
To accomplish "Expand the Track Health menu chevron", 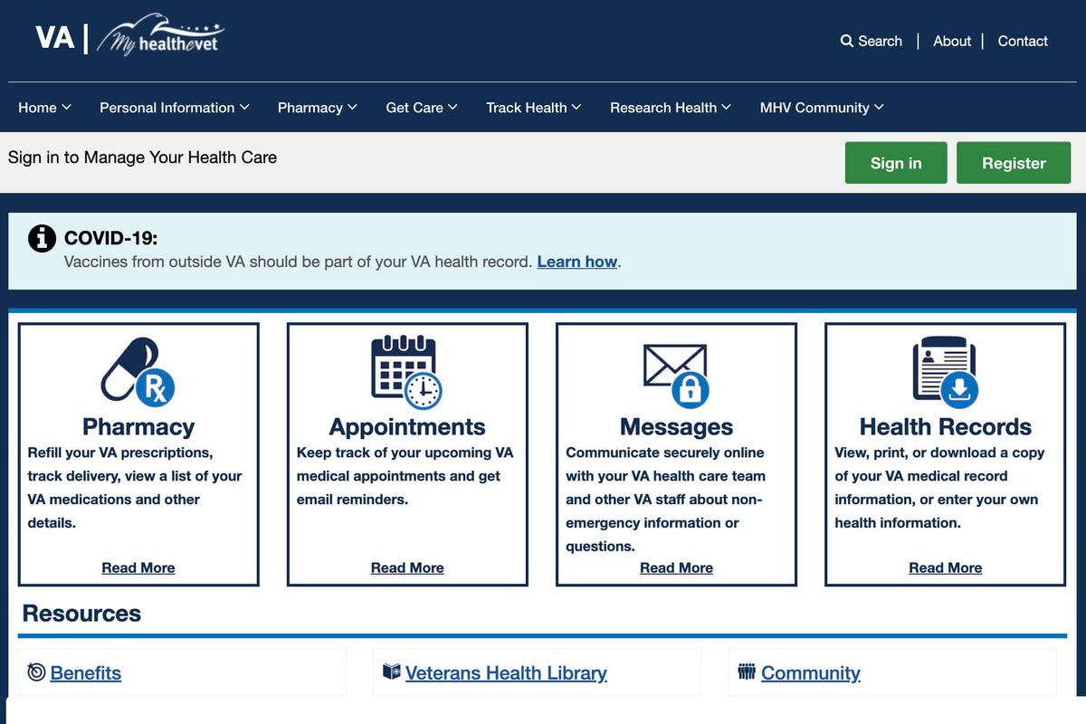I will click(x=576, y=108).
